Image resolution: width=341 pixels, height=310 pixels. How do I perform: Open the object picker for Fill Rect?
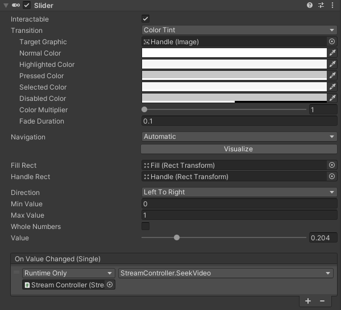tap(332, 165)
